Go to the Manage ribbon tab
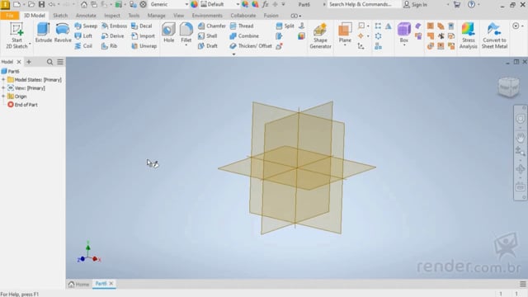528x297 pixels. (x=156, y=16)
